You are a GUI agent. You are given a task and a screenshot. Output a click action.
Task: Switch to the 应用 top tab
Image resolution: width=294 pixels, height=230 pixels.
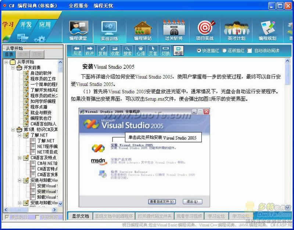45,24
